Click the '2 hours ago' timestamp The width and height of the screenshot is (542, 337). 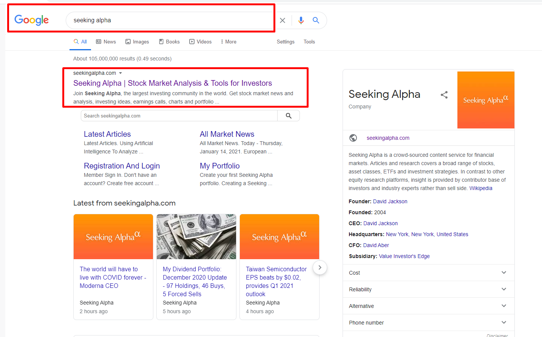tap(94, 311)
